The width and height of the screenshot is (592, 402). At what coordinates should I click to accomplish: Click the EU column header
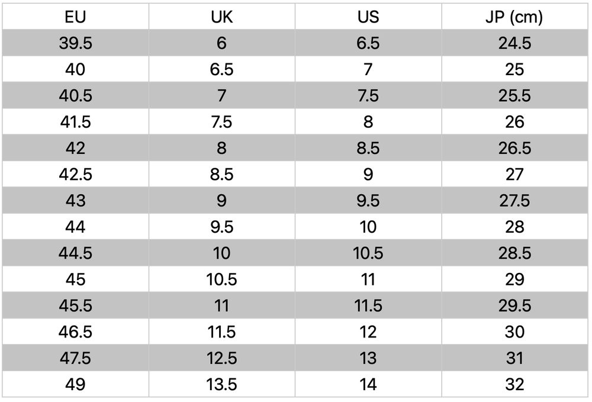tap(75, 17)
